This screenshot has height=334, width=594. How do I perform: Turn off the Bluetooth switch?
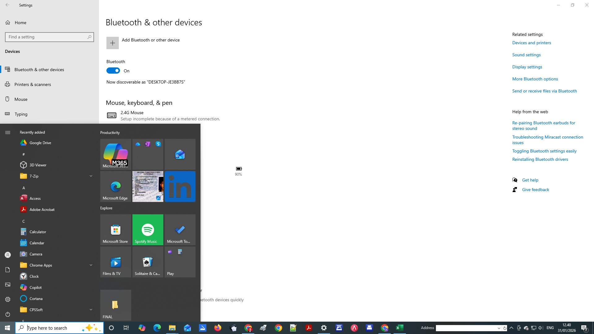(x=113, y=71)
